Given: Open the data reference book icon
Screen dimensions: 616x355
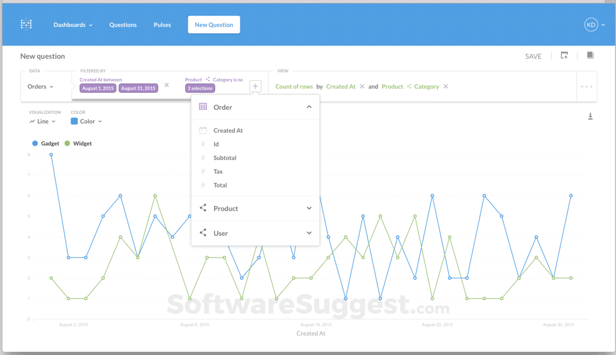Looking at the screenshot, I should click(590, 55).
